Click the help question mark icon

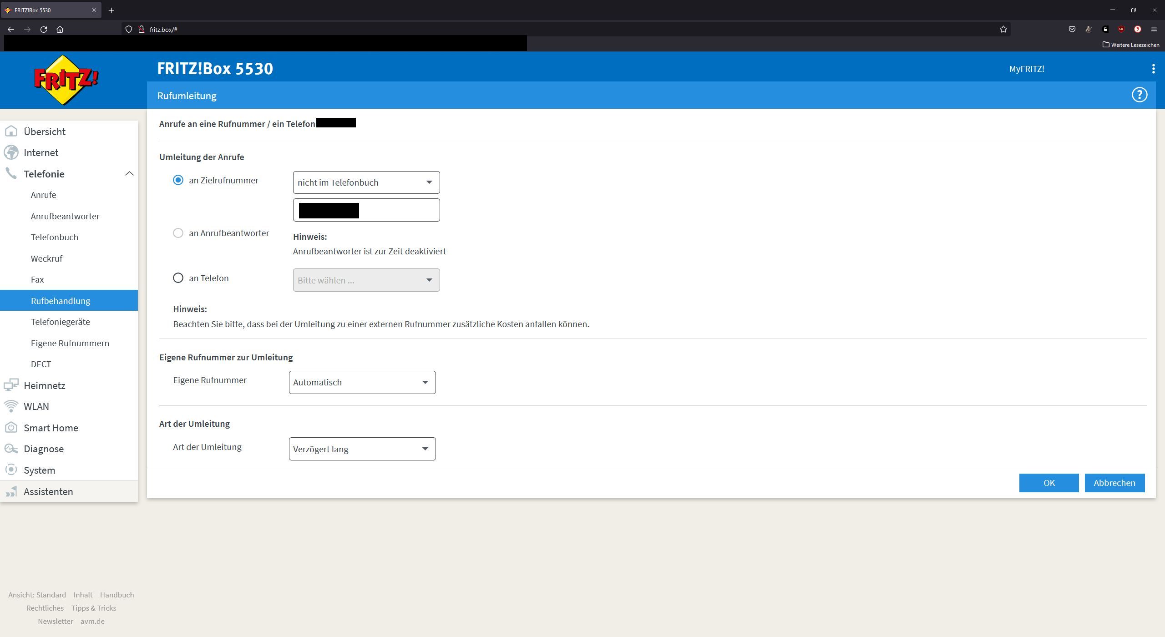coord(1139,95)
